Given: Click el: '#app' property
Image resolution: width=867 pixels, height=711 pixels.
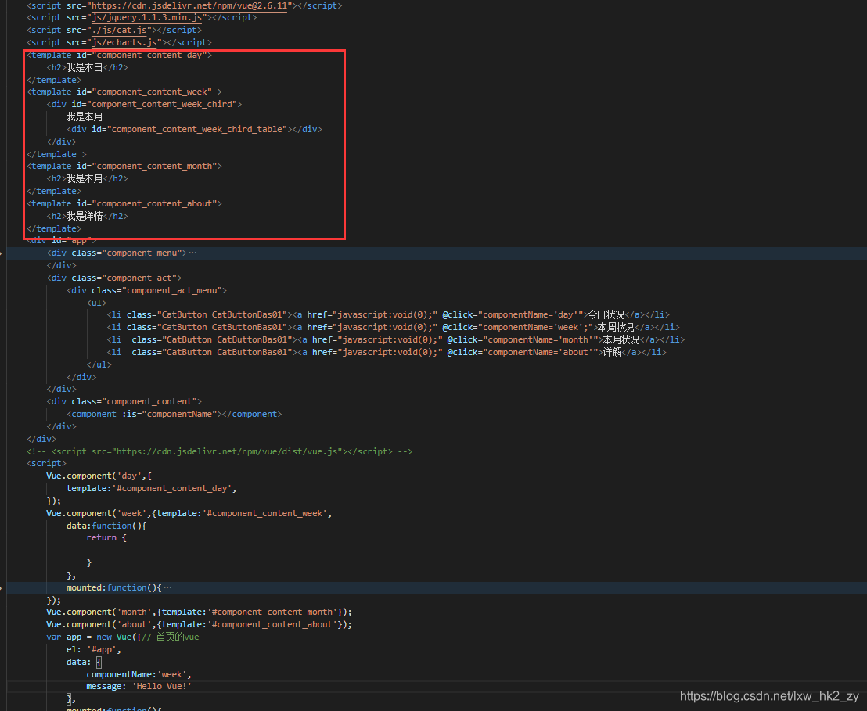Looking at the screenshot, I should point(93,649).
